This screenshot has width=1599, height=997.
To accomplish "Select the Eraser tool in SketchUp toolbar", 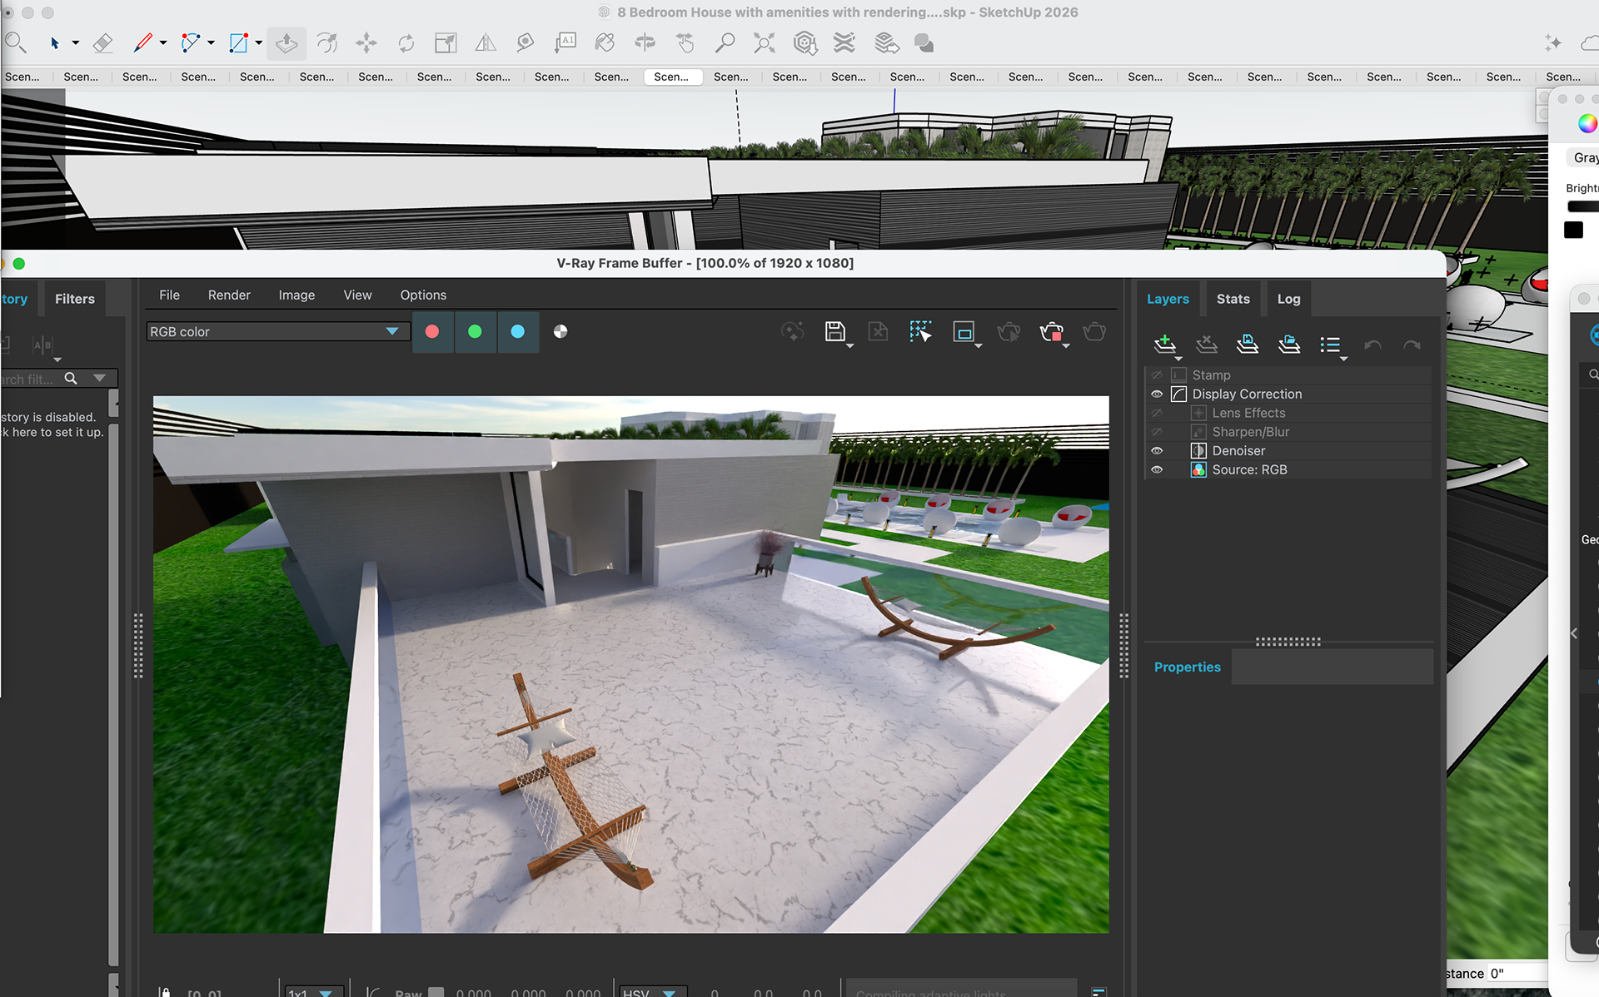I will [102, 43].
